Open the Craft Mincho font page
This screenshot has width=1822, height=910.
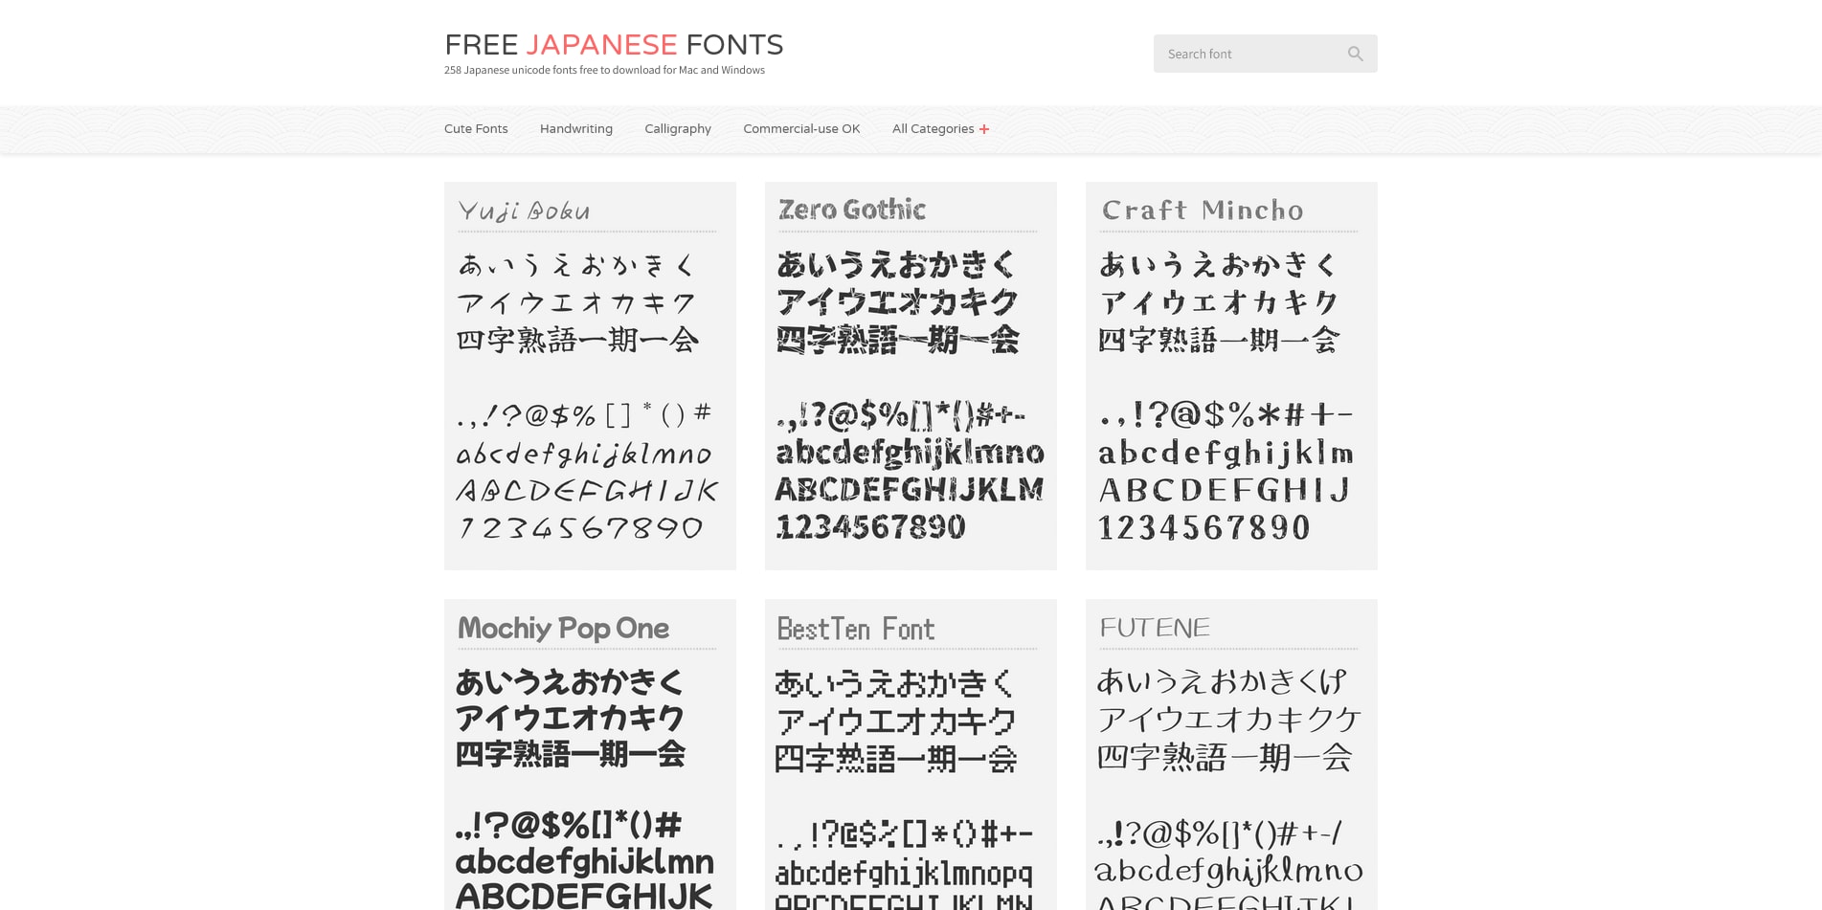(x=1203, y=210)
